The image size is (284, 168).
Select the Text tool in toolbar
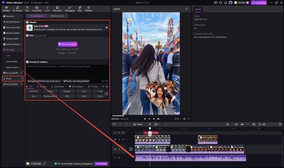[x=27, y=9]
